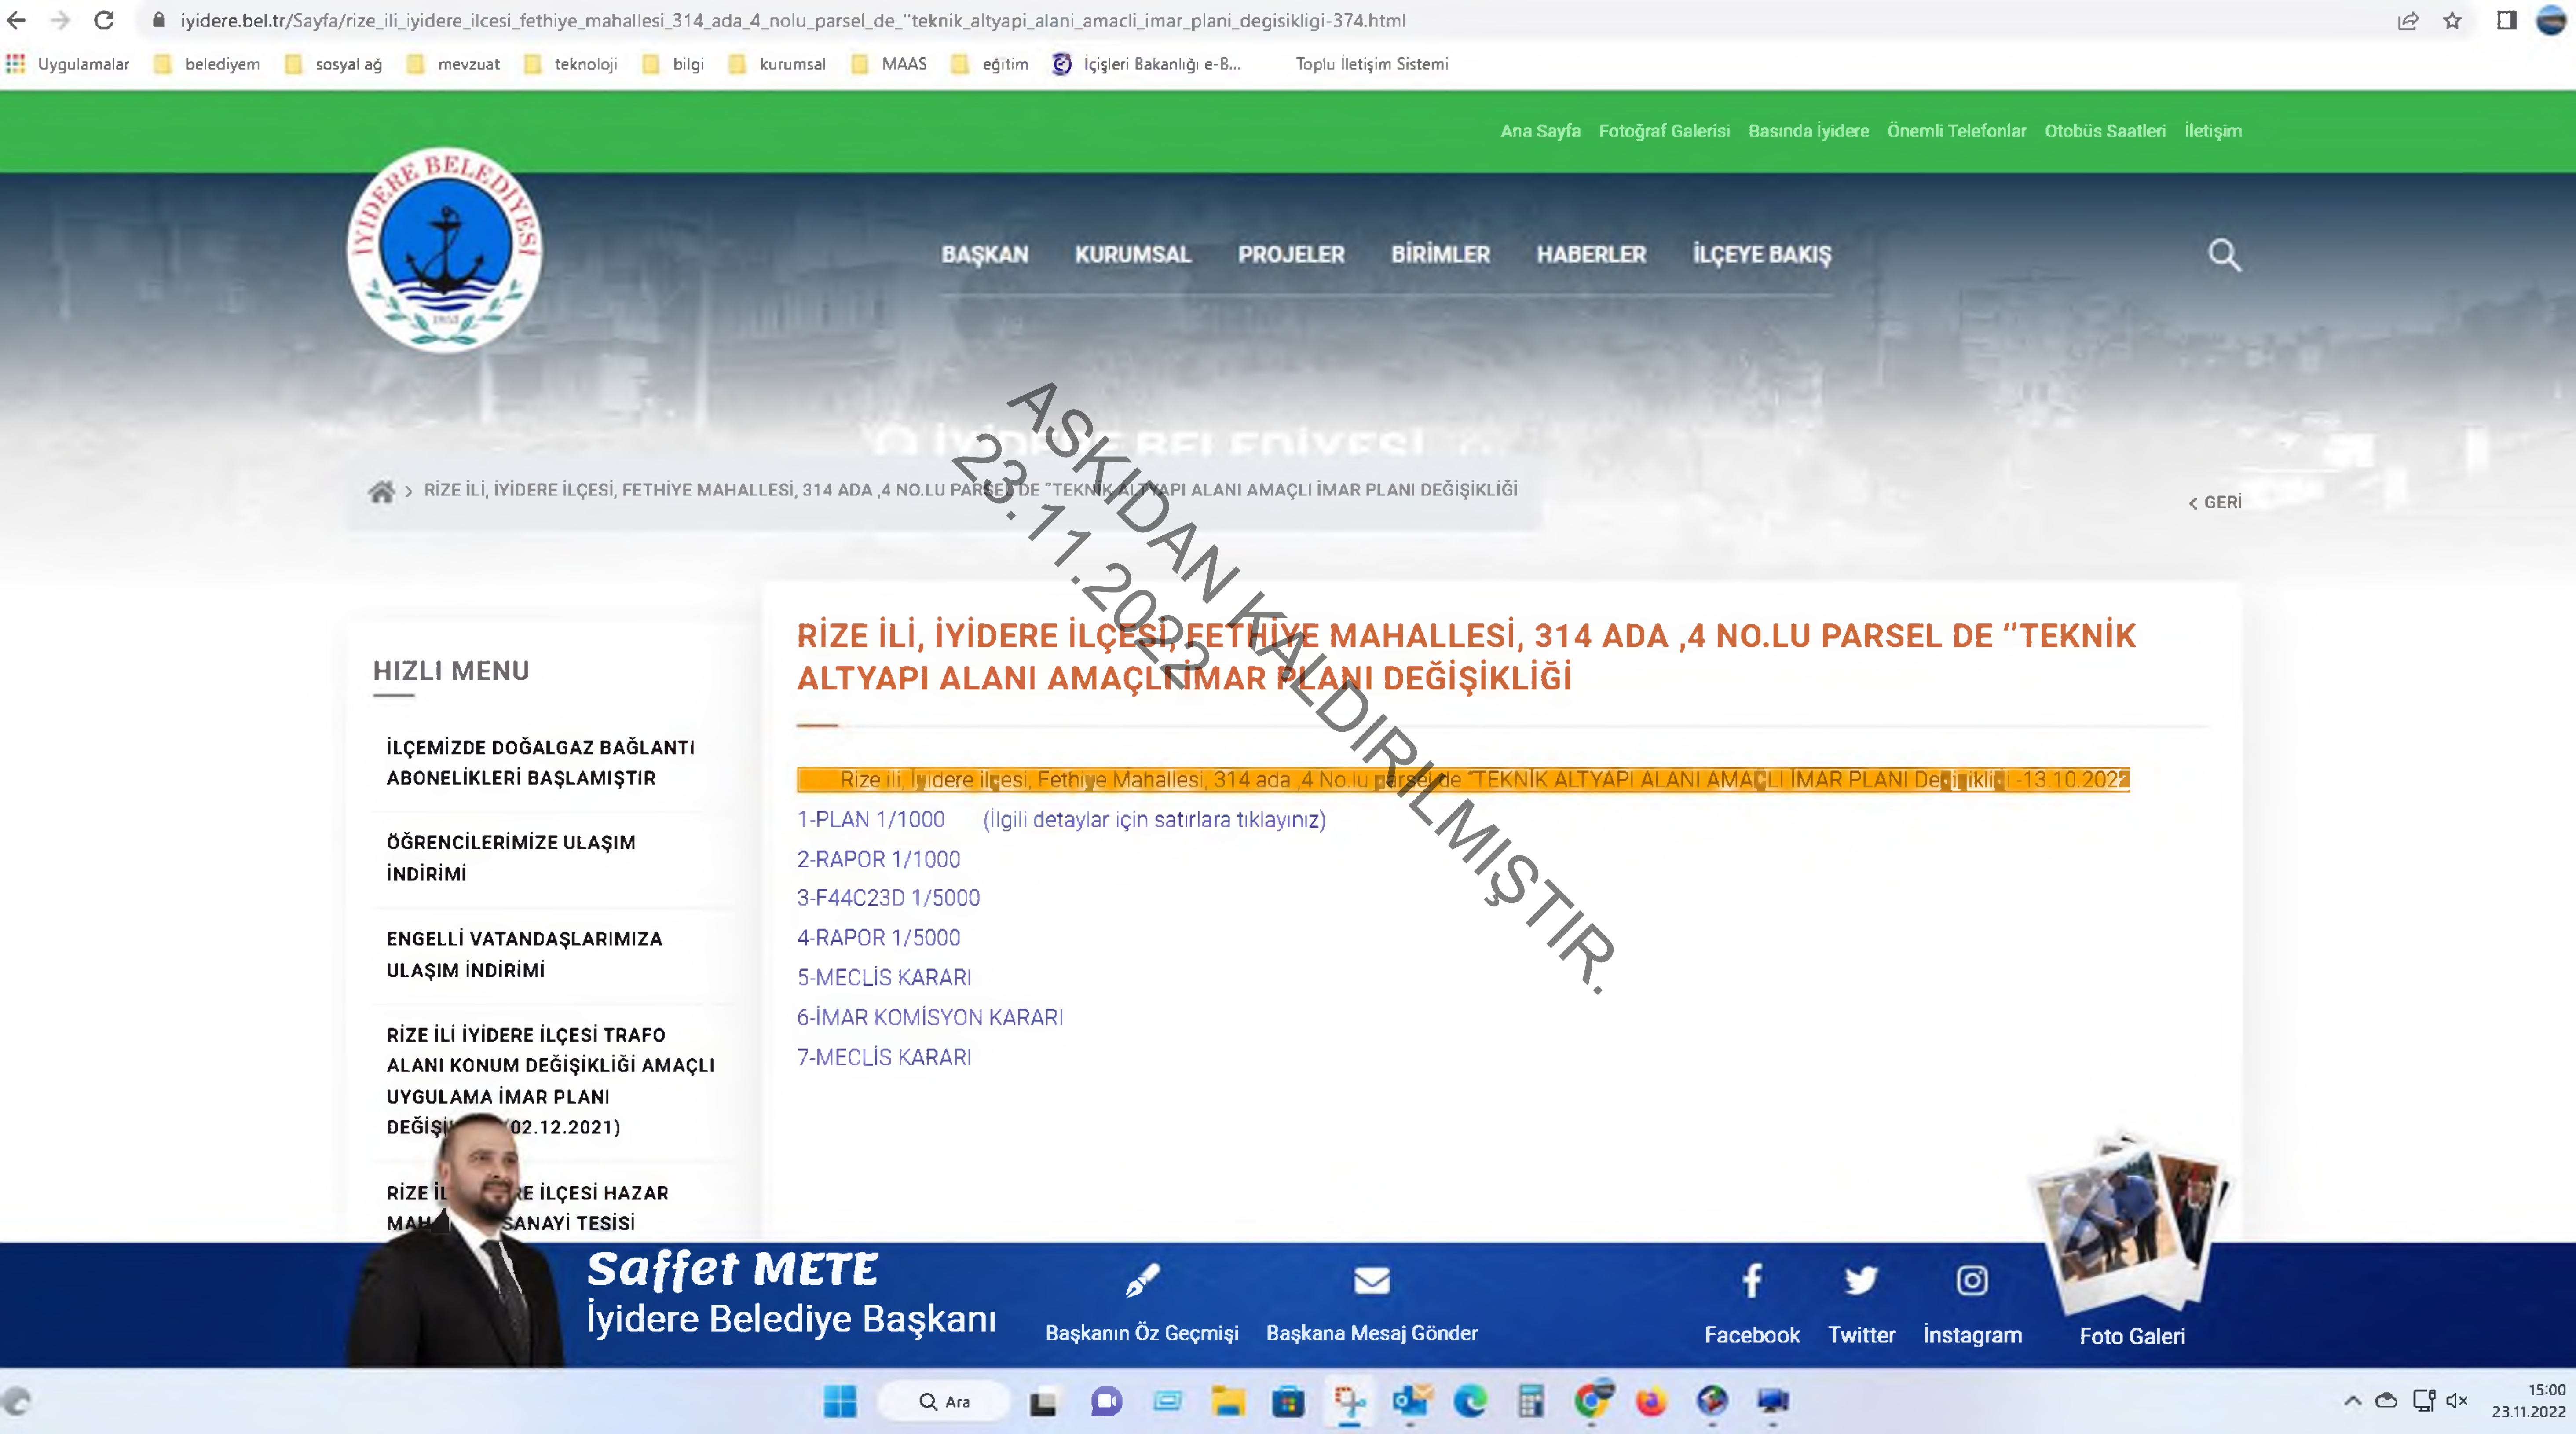Open the MAAS bookmark folder
2576x1434 pixels.
888,64
